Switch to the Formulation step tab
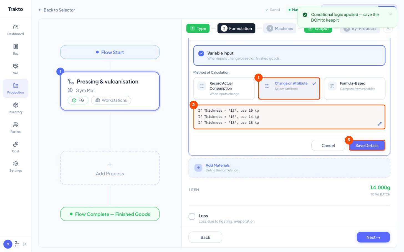404x252 pixels. click(236, 28)
